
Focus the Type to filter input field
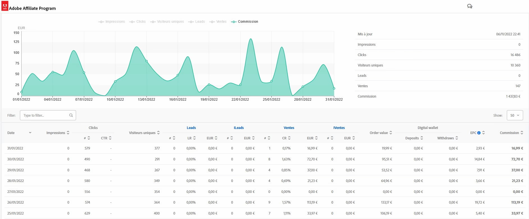[x=48, y=115]
